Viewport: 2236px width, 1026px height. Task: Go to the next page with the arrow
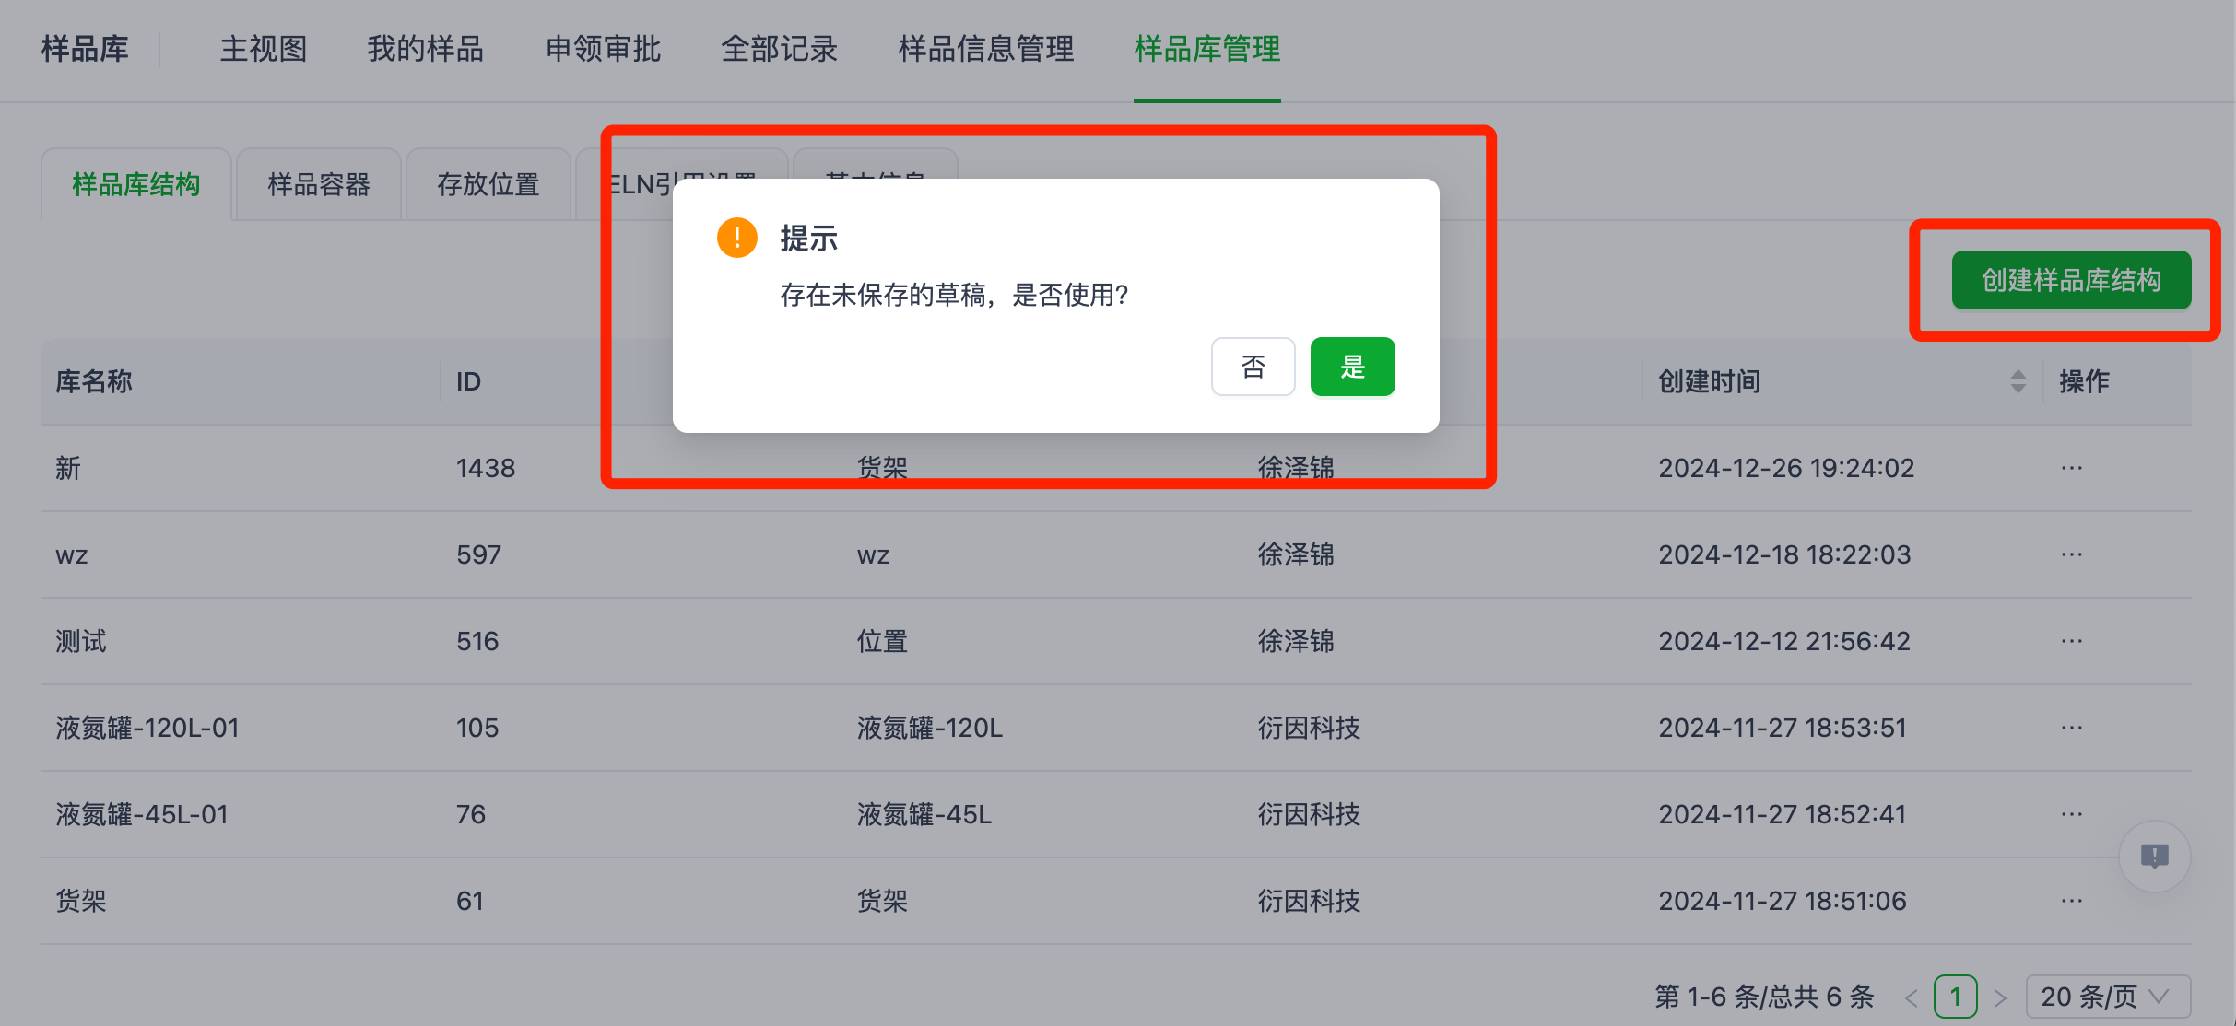2001,996
